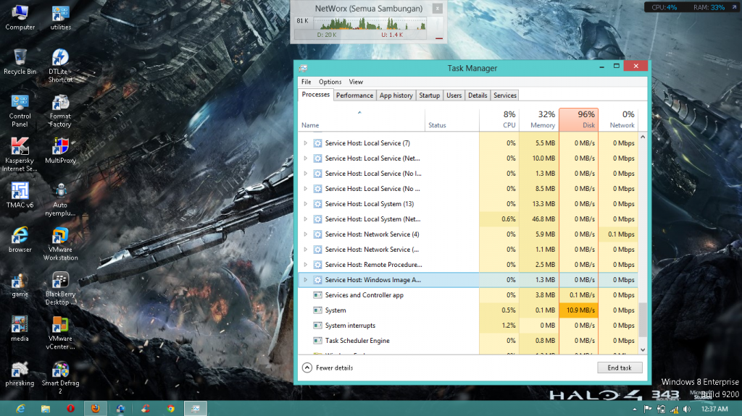Click the process list scrollbar up arrow
The height and width of the screenshot is (416, 742).
point(643,137)
